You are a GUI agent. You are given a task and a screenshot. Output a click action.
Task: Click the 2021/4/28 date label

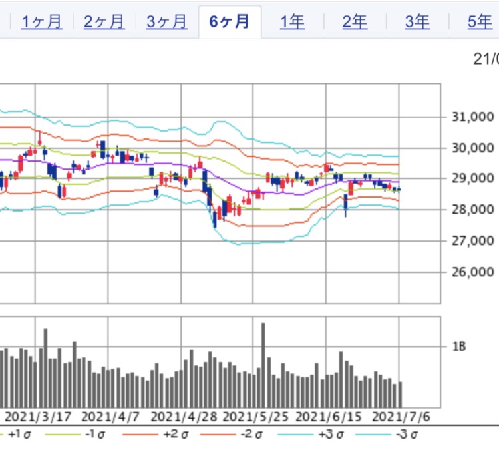pos(184,417)
